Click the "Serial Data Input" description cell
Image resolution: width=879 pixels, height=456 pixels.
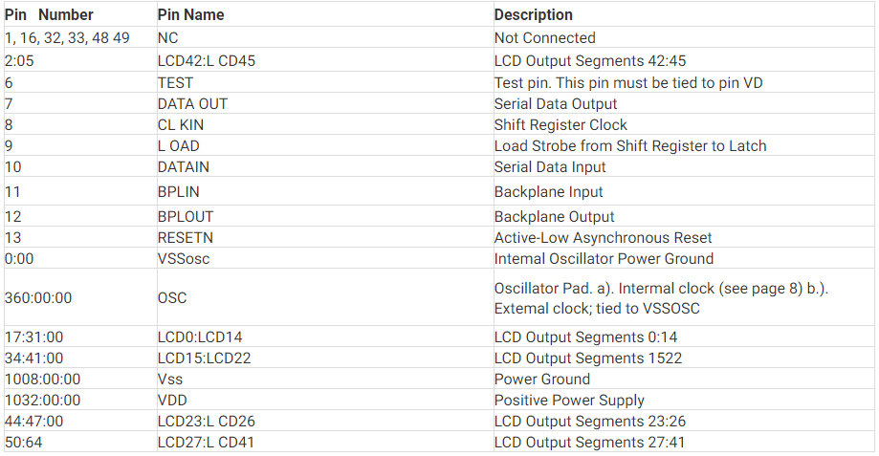click(x=550, y=167)
